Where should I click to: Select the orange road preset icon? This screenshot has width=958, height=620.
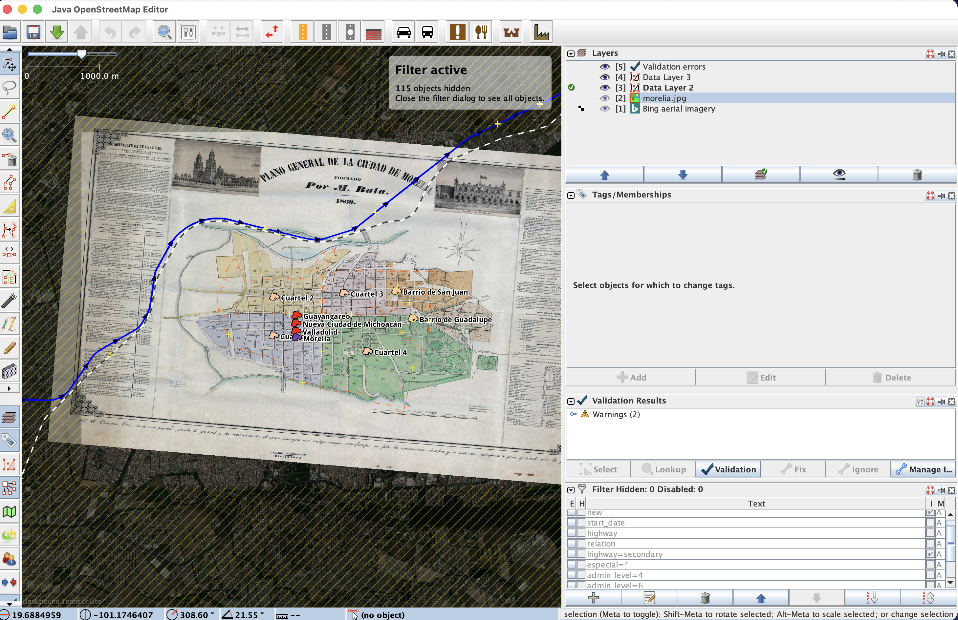click(x=302, y=32)
